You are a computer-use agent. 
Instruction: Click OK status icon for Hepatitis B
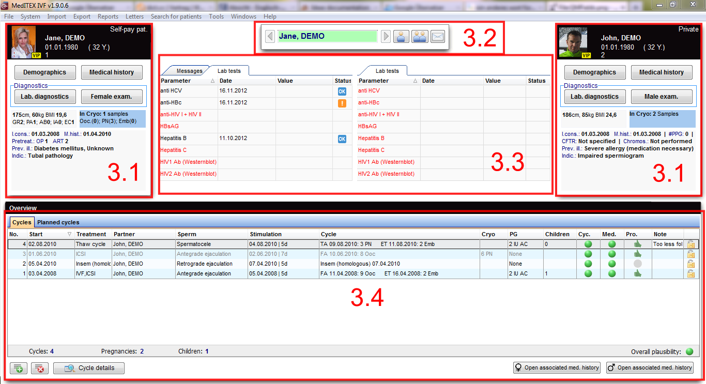[342, 139]
